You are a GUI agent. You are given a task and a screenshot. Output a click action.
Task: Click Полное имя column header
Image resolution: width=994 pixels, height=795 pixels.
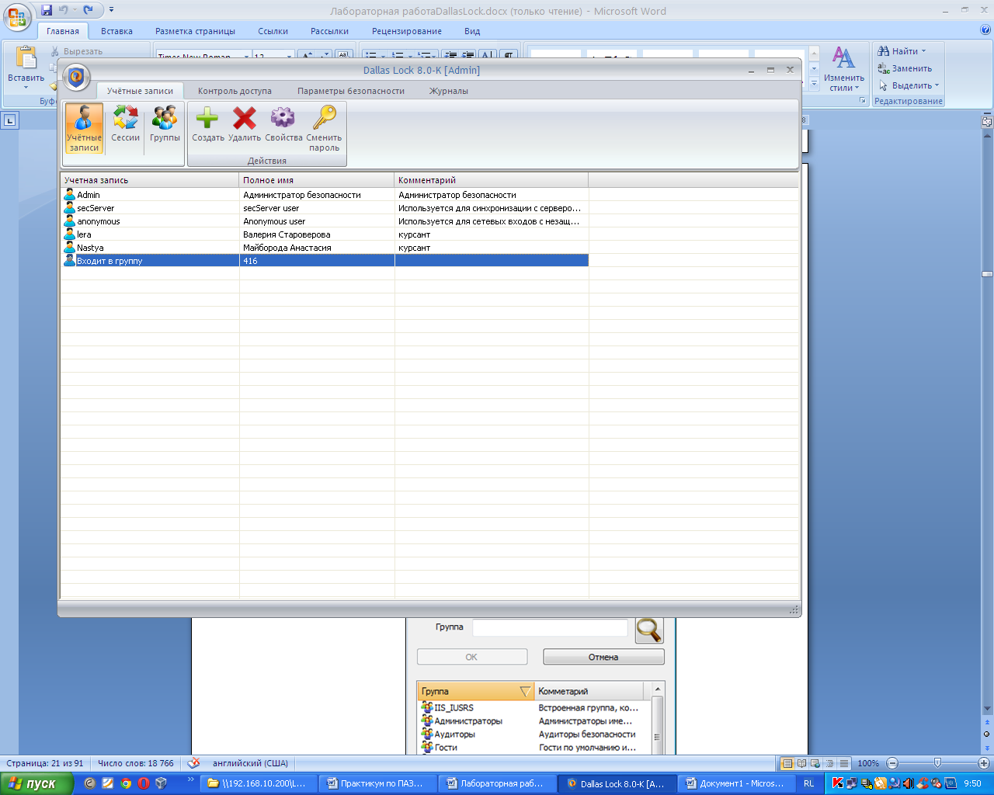(317, 180)
